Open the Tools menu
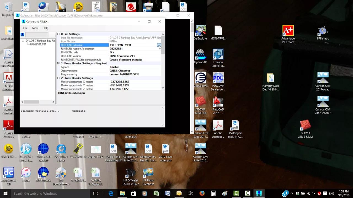This screenshot has width=353, height=198. (35, 28)
